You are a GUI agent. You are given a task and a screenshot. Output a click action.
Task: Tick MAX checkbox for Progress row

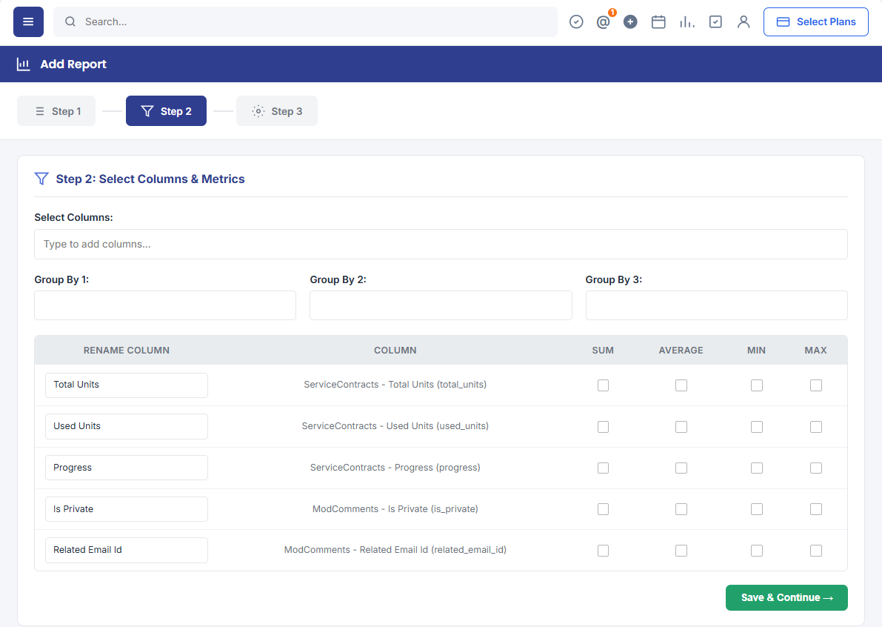[x=815, y=468]
